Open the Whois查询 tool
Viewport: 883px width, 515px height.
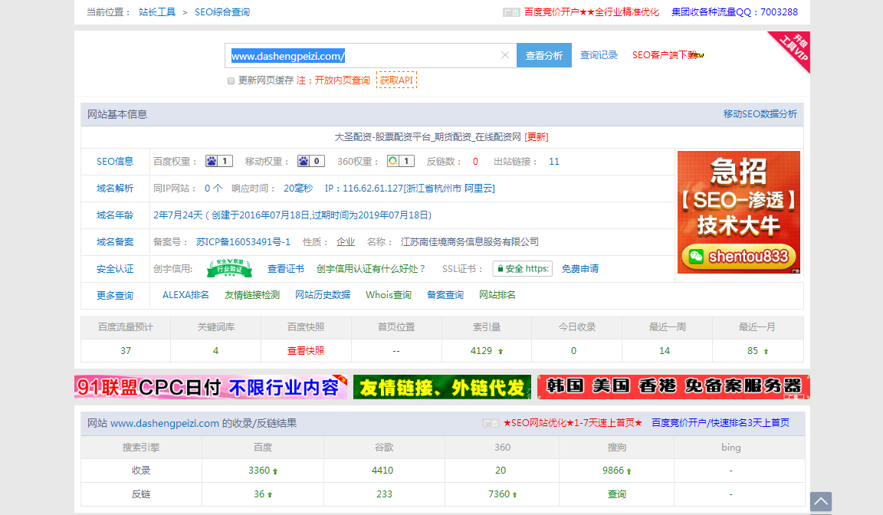[x=389, y=295]
